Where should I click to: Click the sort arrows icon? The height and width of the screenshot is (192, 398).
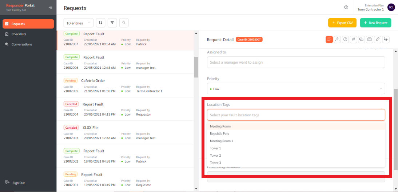100,23
